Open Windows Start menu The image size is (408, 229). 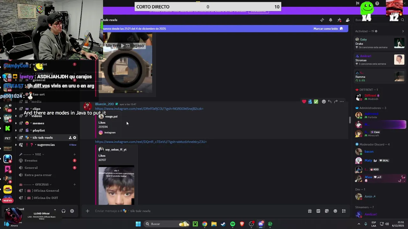[138, 224]
